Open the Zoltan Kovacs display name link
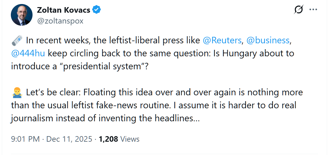This screenshot has width=328, height=155. [x=63, y=10]
